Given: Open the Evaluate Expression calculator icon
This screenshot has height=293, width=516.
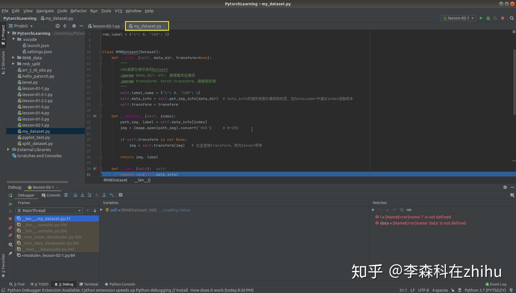Looking at the screenshot, I should (x=121, y=195).
